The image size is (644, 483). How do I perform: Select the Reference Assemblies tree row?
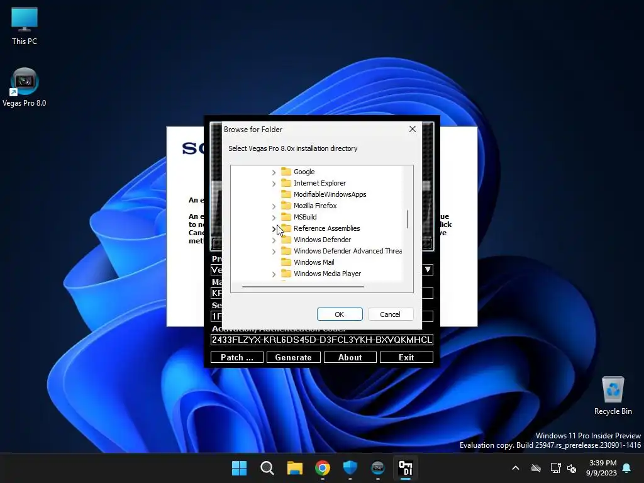coord(320,228)
